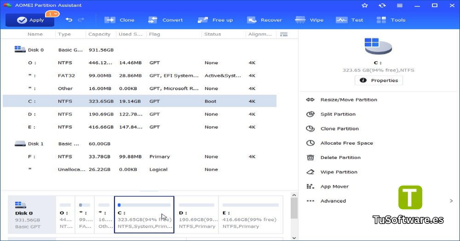Viewport: 460px width, 241px height.
Task: Select the D: partition row
Action: click(140, 114)
